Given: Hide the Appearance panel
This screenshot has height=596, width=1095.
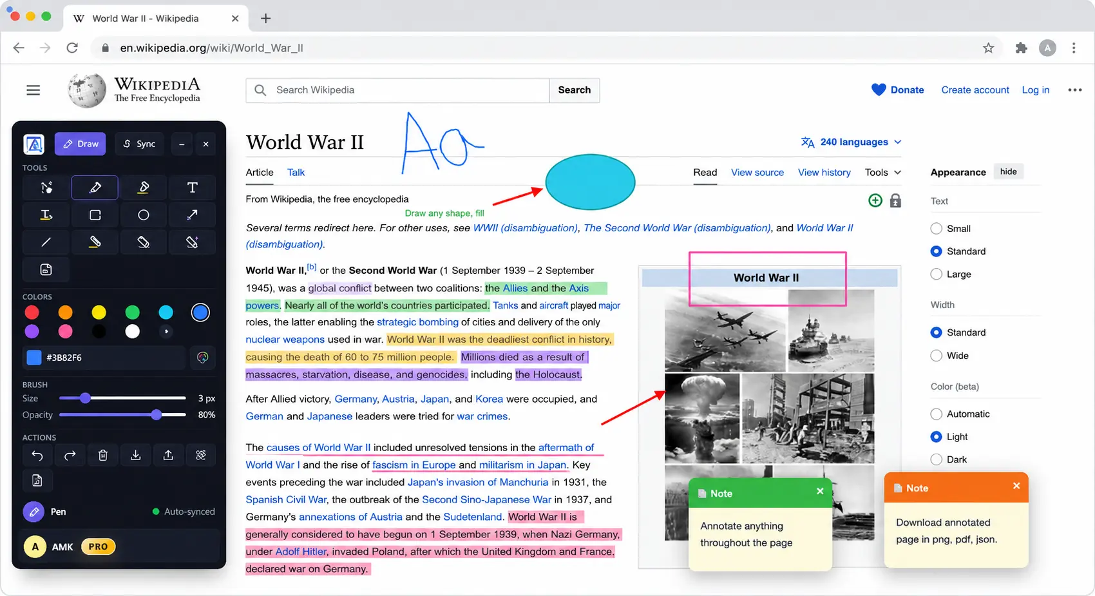Looking at the screenshot, I should [x=1009, y=171].
